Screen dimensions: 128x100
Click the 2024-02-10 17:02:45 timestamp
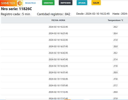(x=58, y=79)
